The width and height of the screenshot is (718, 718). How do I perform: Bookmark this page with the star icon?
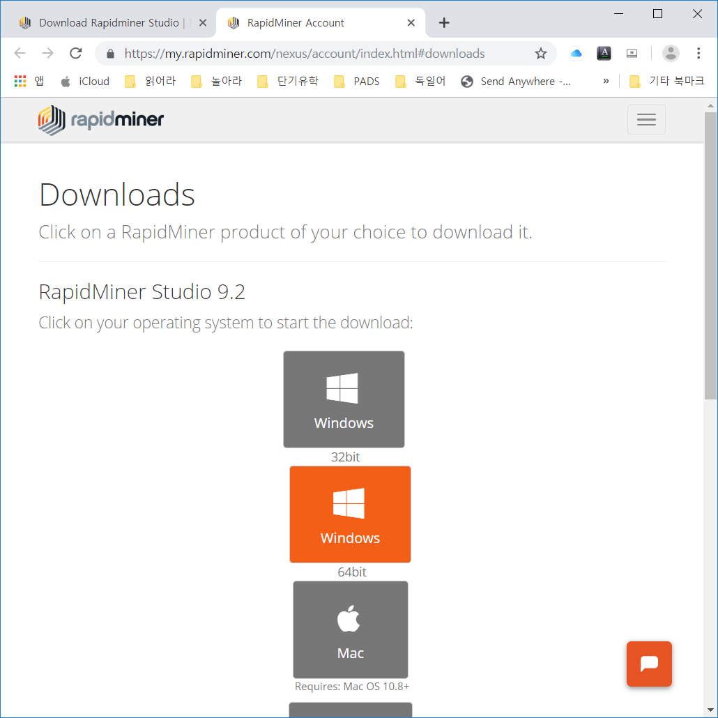click(x=541, y=54)
